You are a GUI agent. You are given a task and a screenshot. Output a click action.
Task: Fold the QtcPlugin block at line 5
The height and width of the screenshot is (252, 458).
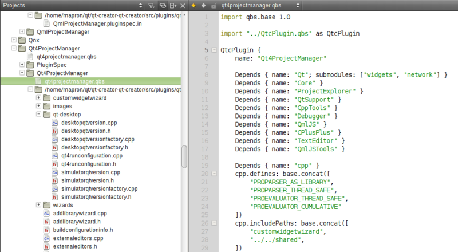point(214,50)
